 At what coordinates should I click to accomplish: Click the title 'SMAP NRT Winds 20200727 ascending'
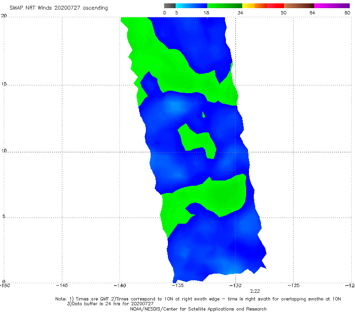59,8
